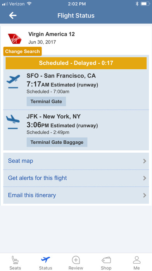Open Email this itinerary link
The width and height of the screenshot is (152, 271).
click(32, 195)
